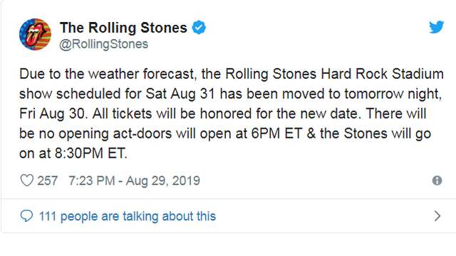
Task: Click empty space in the conversation footer bar
Action: point(323,216)
